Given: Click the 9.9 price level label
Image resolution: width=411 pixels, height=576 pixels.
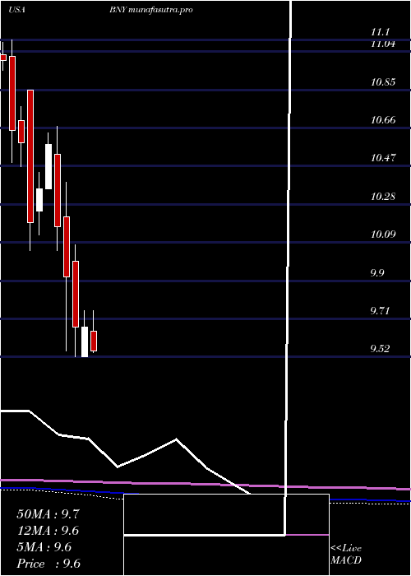Looking at the screenshot, I should [377, 272].
